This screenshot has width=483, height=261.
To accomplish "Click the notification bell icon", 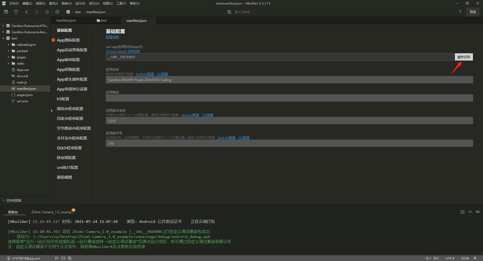I will coord(475,258).
